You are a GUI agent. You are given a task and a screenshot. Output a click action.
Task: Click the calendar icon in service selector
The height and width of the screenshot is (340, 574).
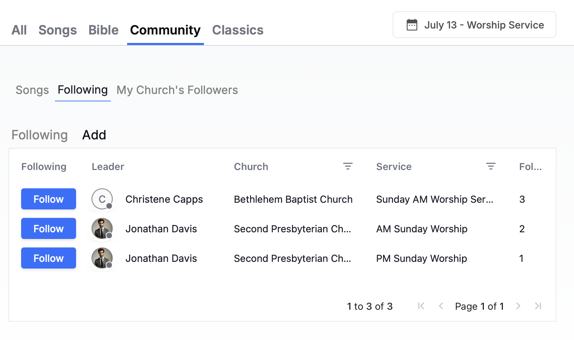pyautogui.click(x=412, y=25)
